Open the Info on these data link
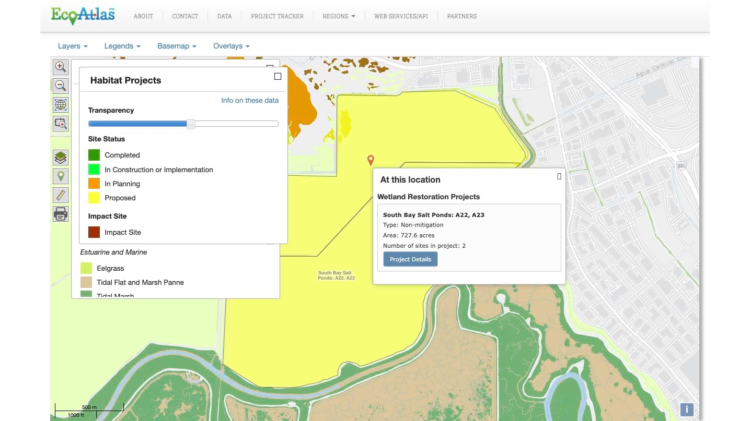The height and width of the screenshot is (421, 750). tap(250, 100)
